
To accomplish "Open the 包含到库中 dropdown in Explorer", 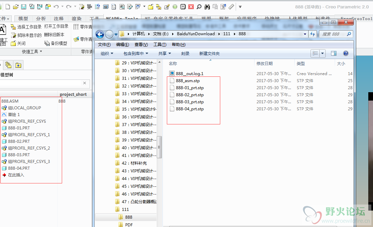I will pos(136,54).
